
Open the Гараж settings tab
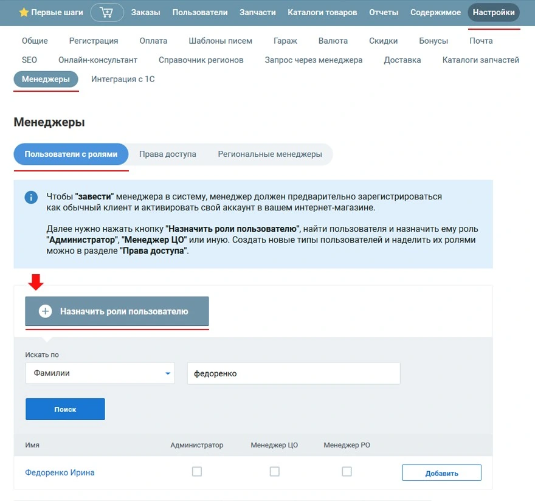pos(285,41)
